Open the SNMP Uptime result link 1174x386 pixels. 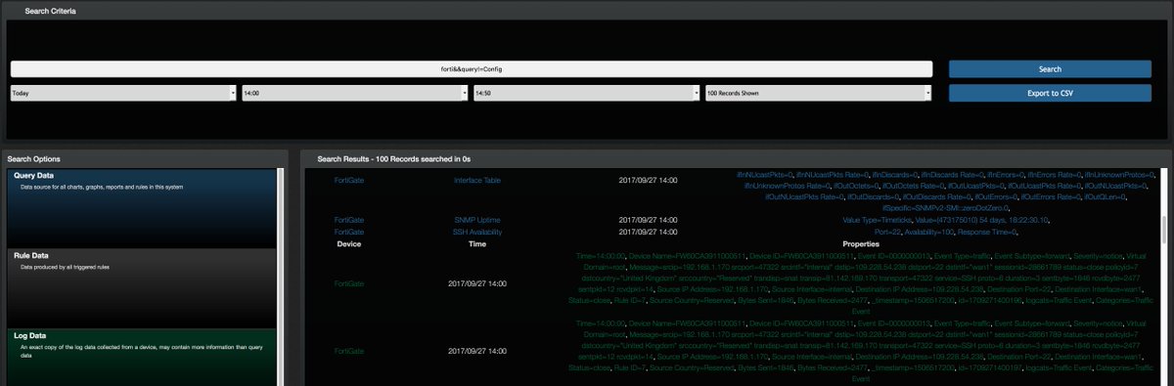coord(477,220)
